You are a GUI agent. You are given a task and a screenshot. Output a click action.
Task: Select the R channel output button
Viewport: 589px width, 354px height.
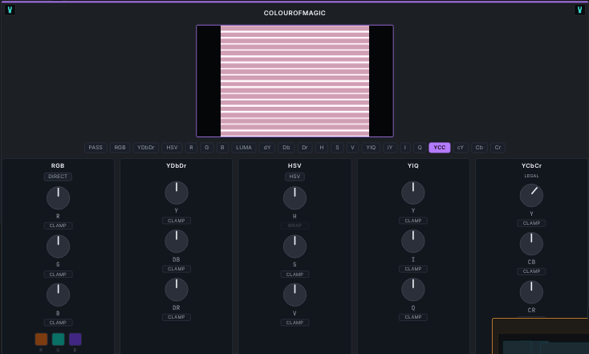click(191, 148)
